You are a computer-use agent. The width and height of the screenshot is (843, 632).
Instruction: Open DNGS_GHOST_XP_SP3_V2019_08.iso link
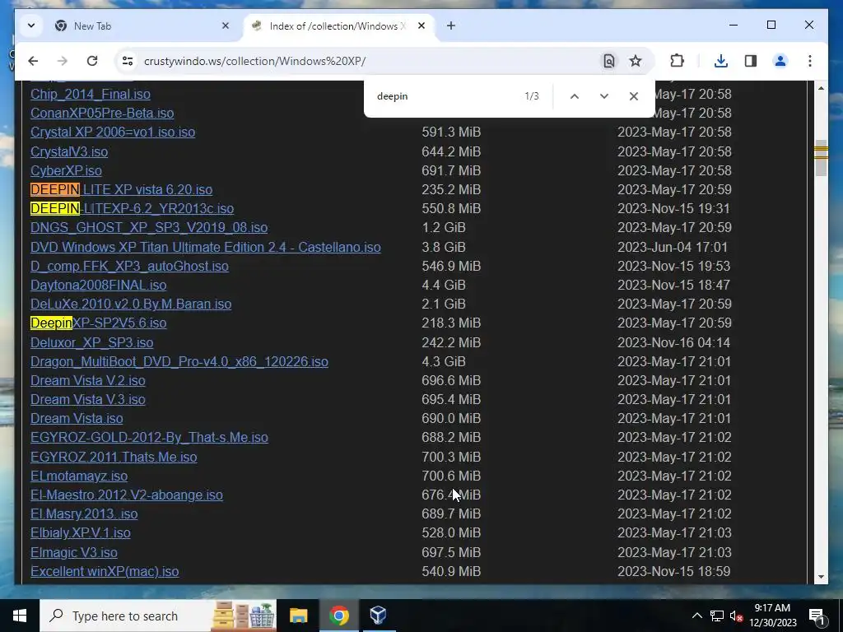149,227
